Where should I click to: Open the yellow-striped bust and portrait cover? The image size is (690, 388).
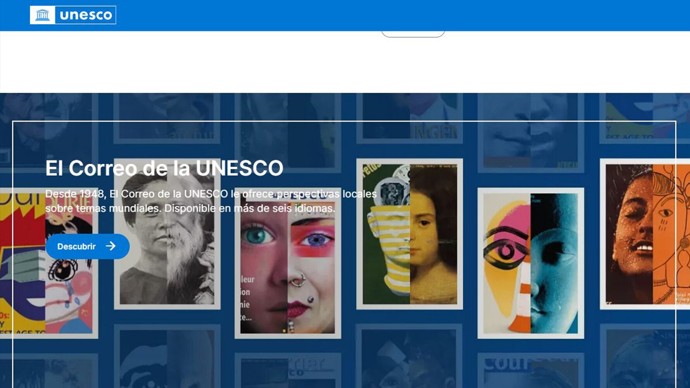410,234
